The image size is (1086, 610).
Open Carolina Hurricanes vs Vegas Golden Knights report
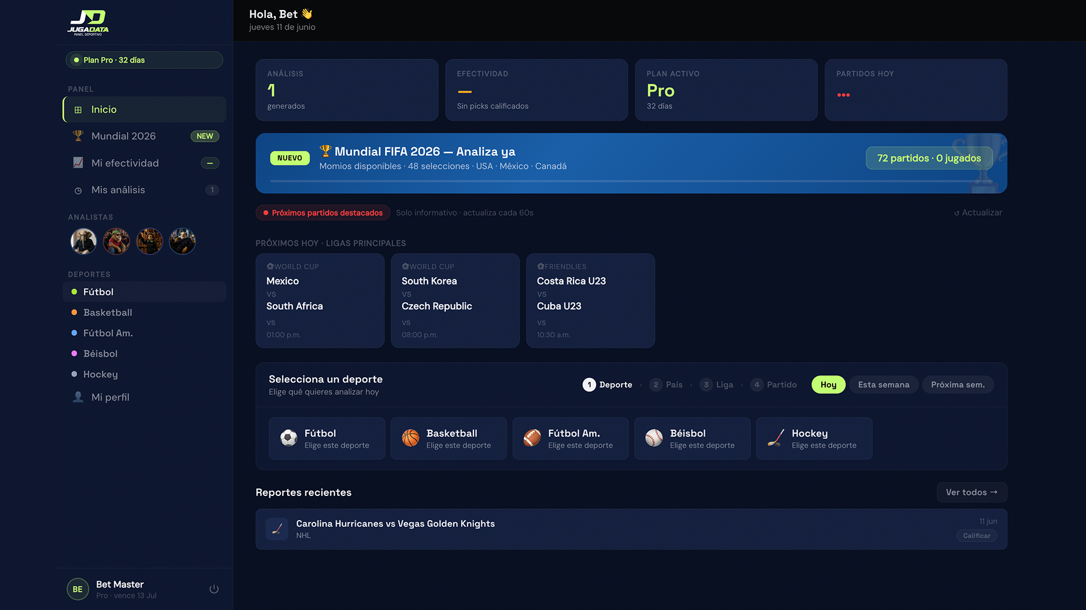pos(631,529)
